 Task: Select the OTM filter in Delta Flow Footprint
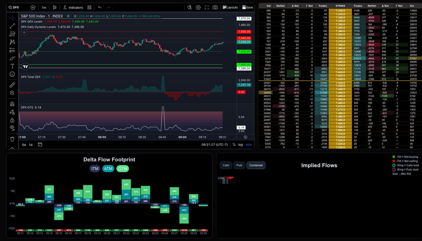(x=123, y=169)
